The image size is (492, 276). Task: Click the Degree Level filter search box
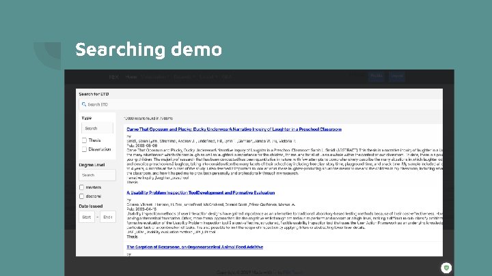pos(97,175)
